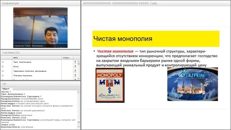The image size is (231, 130).
Task: Click the presenter name caption on video
Action: [x=29, y=46]
